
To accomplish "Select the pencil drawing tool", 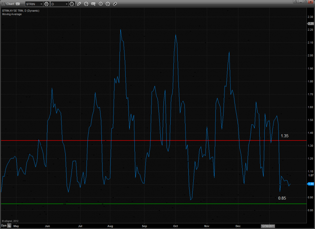I will (x=79, y=4).
